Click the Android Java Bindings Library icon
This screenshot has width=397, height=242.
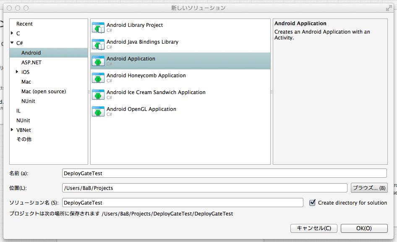(x=98, y=45)
